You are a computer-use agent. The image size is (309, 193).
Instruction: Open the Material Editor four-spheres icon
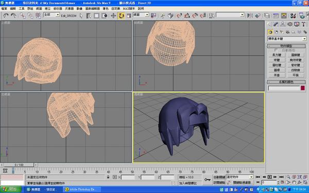pos(293,15)
